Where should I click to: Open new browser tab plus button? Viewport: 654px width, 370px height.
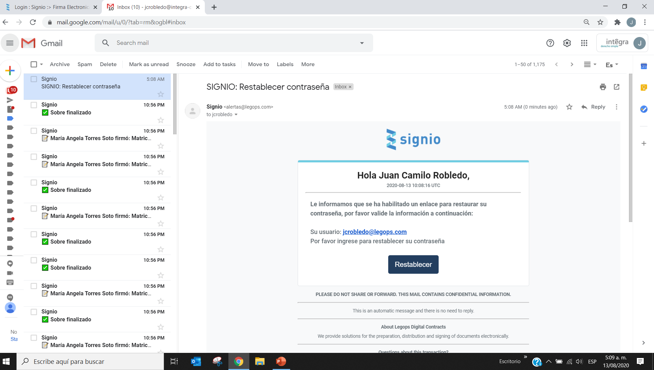214,7
